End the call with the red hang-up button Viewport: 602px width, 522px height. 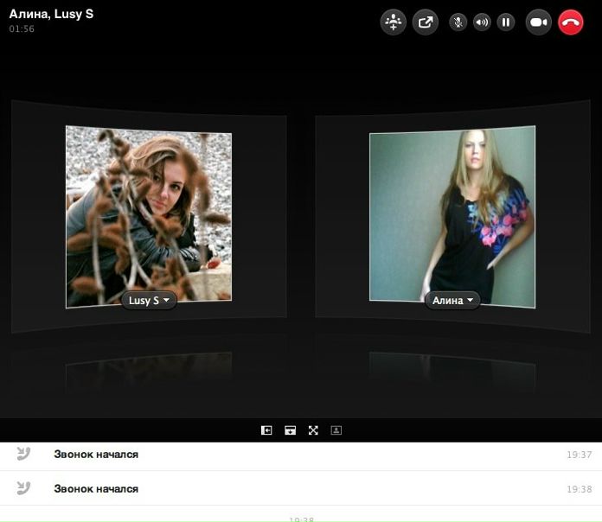pos(572,22)
